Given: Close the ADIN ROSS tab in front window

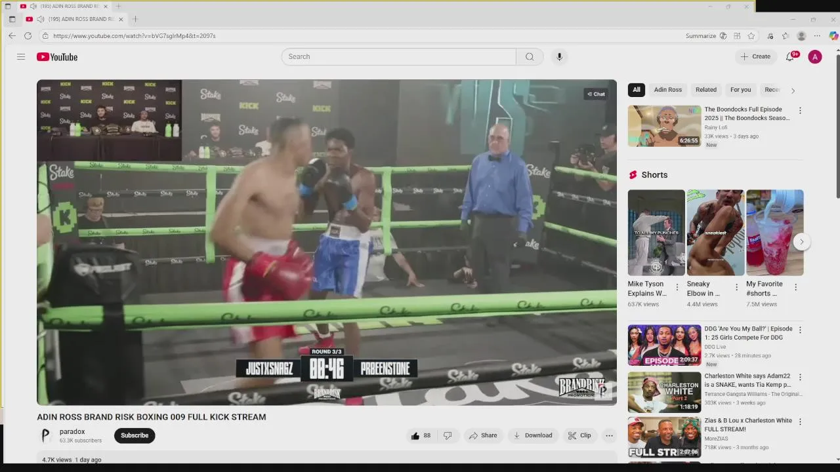Looking at the screenshot, I should coord(121,19).
